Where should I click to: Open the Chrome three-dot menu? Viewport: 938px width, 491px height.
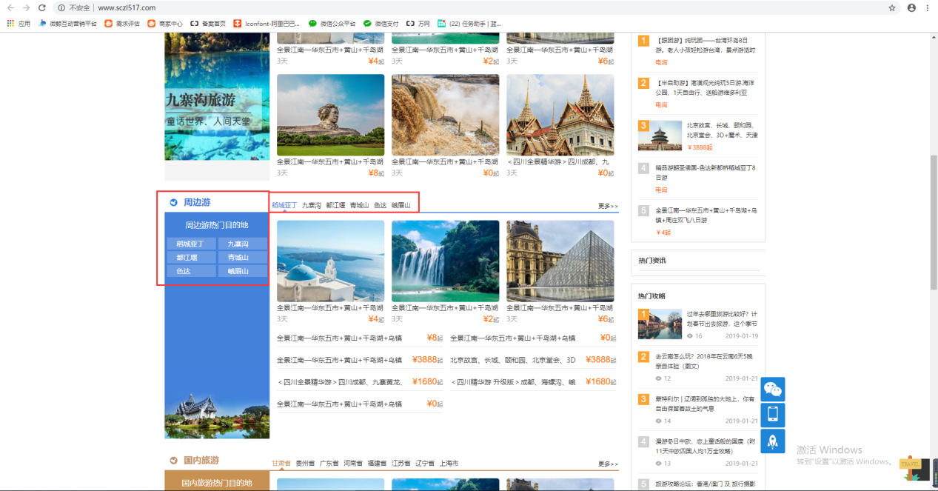(927, 7)
